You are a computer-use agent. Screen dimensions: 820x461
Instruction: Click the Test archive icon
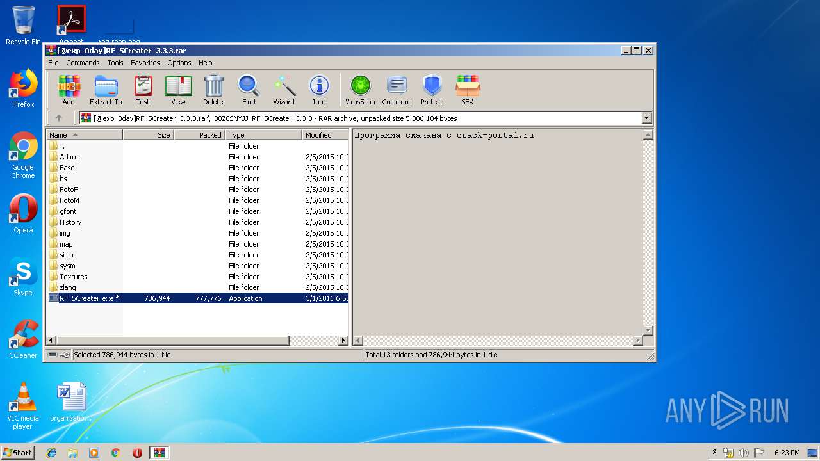(x=143, y=90)
